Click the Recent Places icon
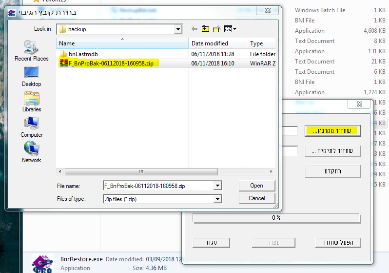The height and width of the screenshot is (273, 389). coord(31,50)
